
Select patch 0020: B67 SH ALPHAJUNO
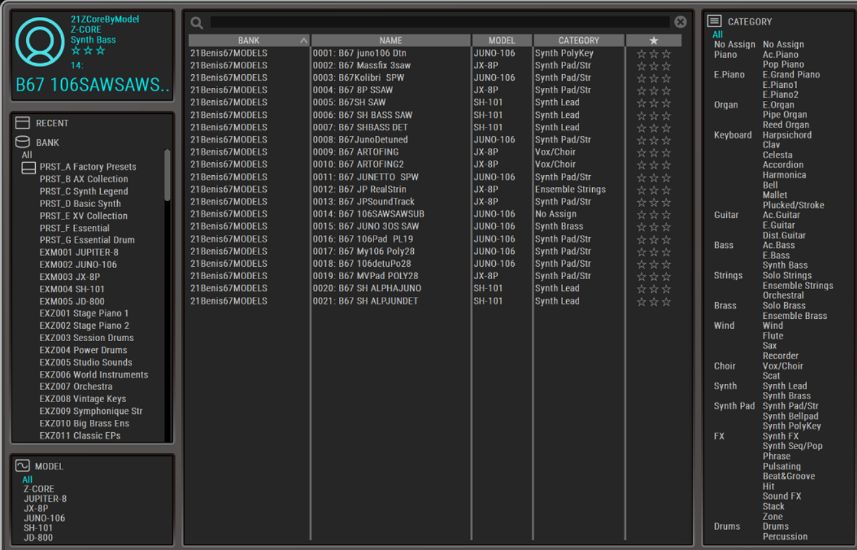pyautogui.click(x=367, y=288)
